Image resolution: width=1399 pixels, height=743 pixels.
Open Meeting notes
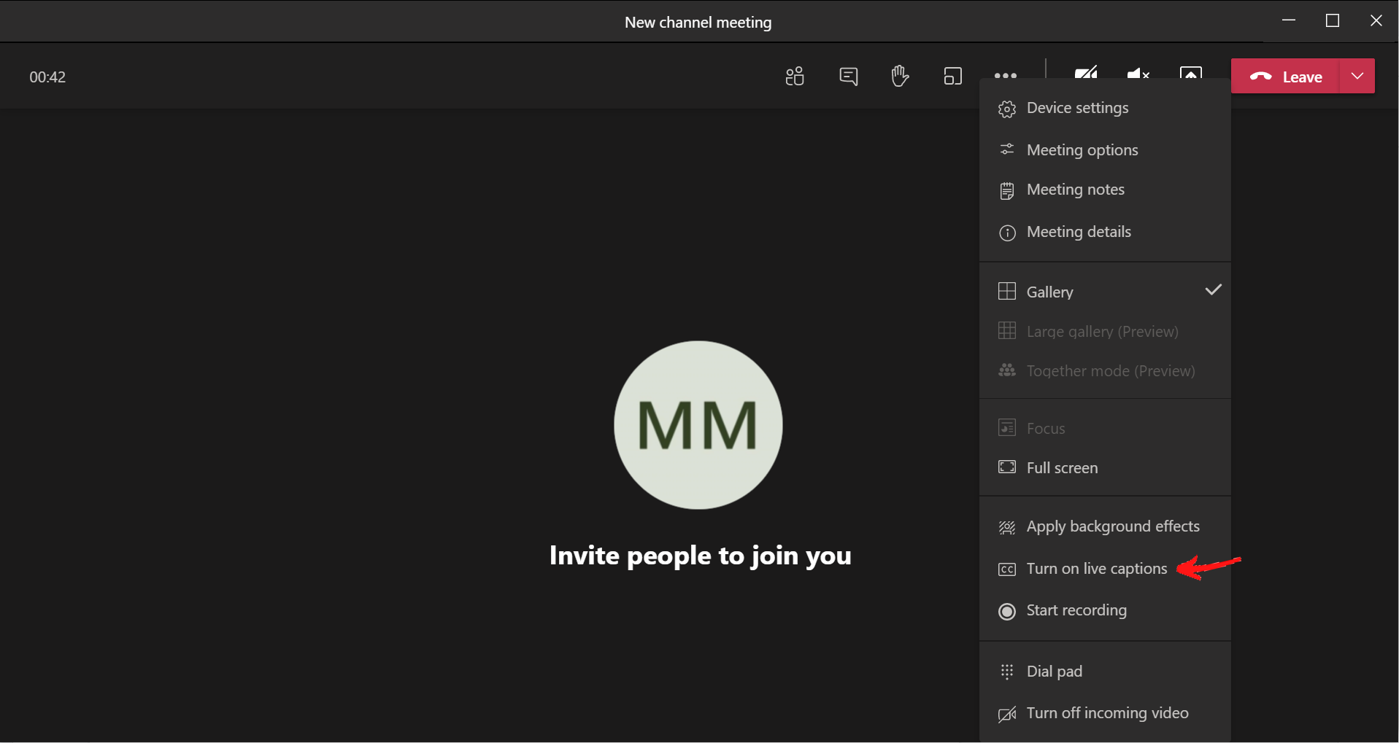[x=1075, y=190]
